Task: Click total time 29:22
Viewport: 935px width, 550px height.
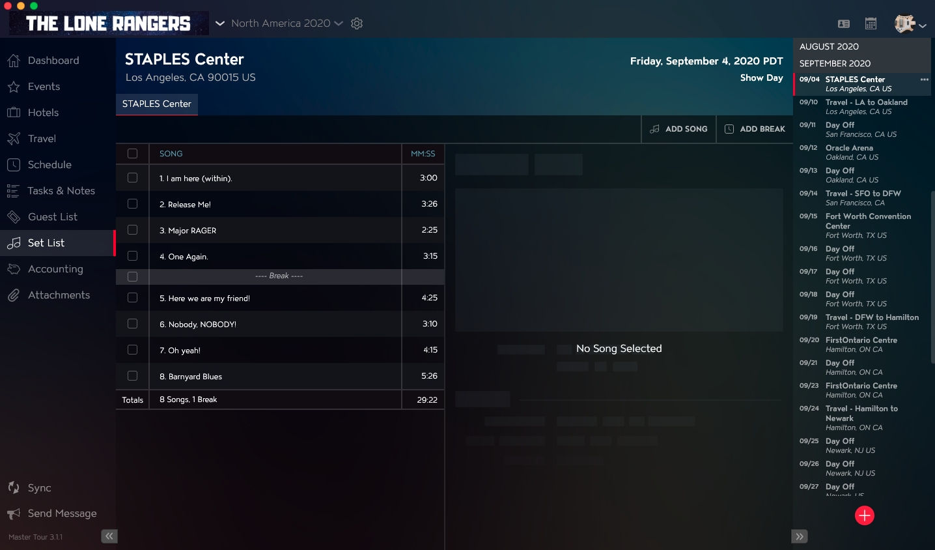Action: point(427,400)
